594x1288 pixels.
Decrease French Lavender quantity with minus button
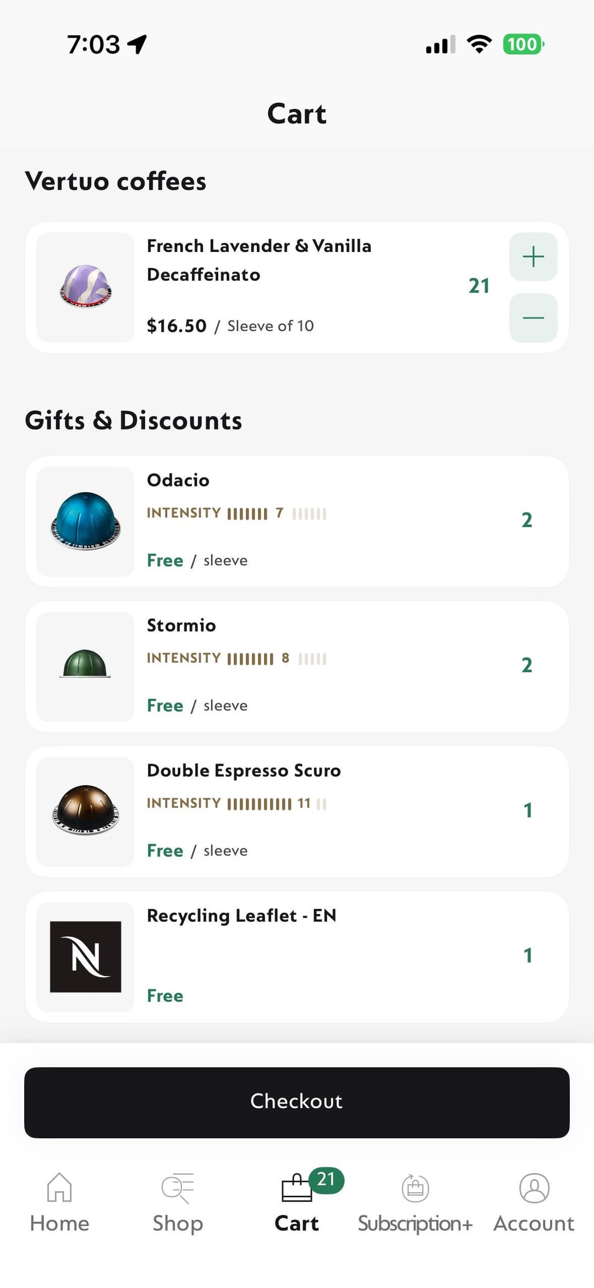point(533,318)
